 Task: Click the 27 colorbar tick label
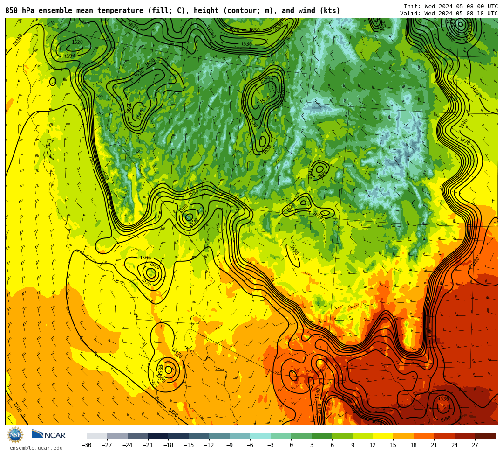(475, 445)
